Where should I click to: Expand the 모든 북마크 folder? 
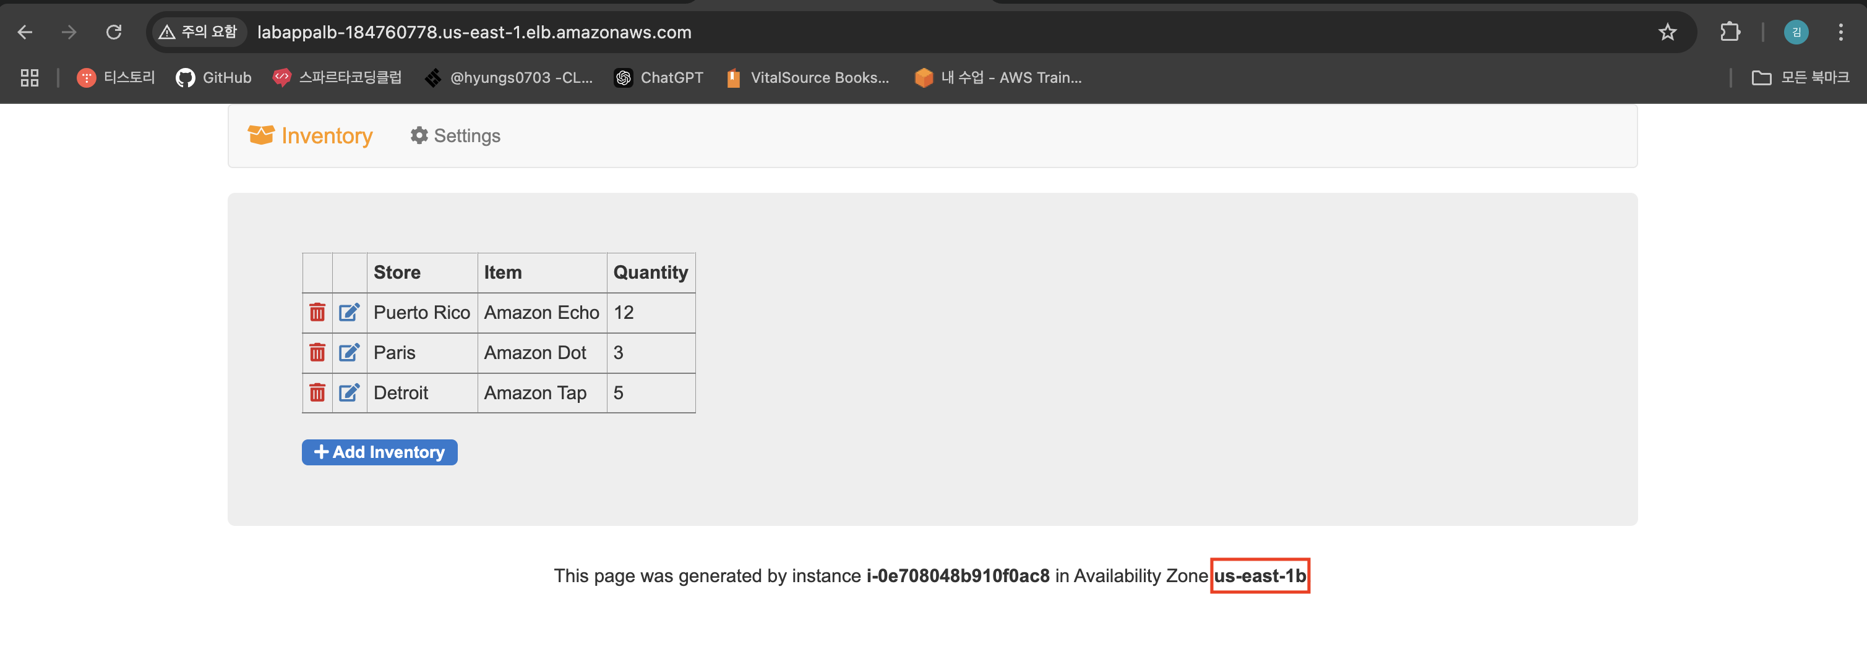click(1800, 77)
